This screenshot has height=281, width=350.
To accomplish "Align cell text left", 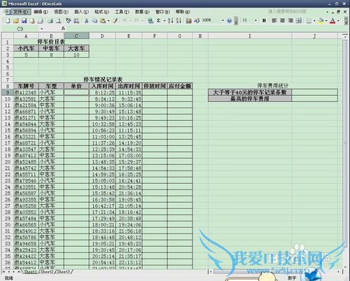I will (x=274, y=20).
